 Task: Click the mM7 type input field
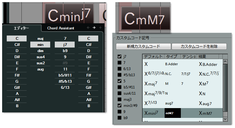(173, 113)
